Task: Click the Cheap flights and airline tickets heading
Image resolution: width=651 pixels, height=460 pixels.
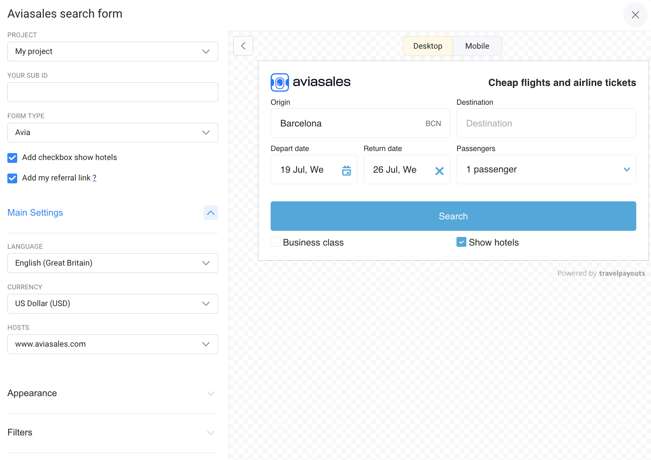Action: click(562, 83)
